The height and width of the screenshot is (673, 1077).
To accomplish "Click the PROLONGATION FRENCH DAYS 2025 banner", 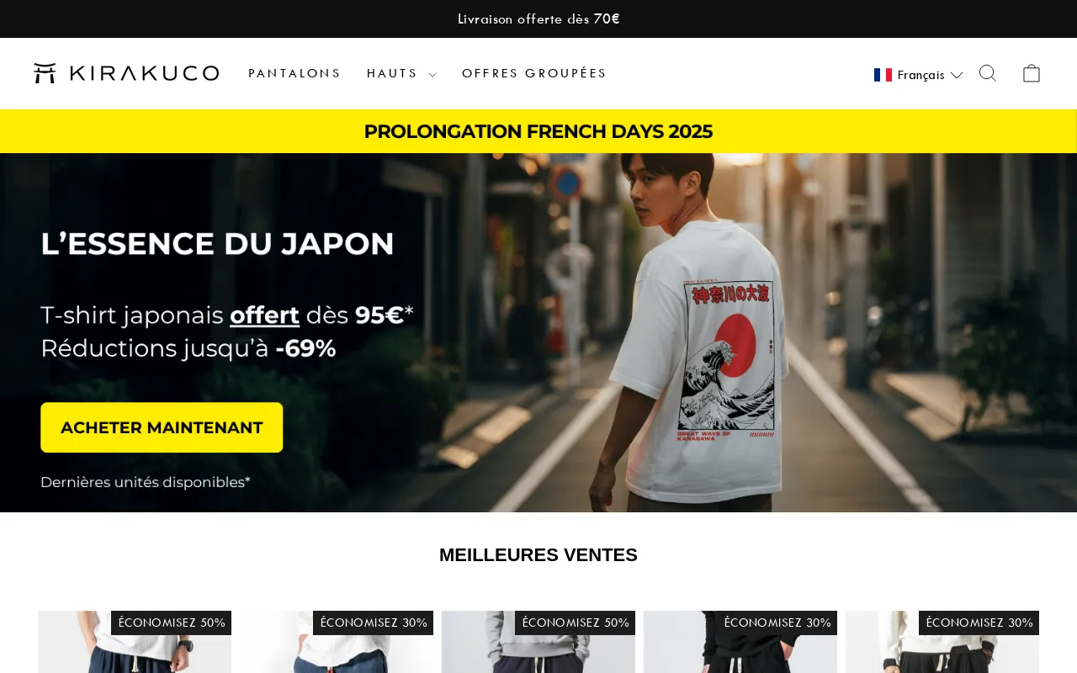I will click(x=538, y=131).
